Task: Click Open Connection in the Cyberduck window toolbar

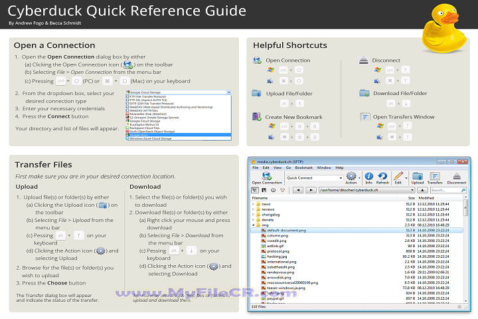Action: click(x=267, y=178)
